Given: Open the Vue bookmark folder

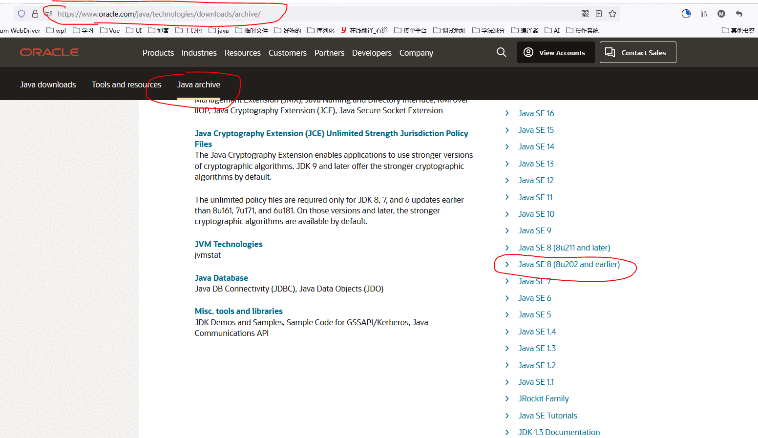Looking at the screenshot, I should (110, 30).
